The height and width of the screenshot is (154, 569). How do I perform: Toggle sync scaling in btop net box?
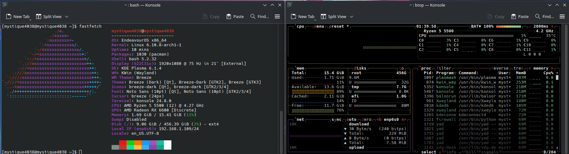click(337, 120)
